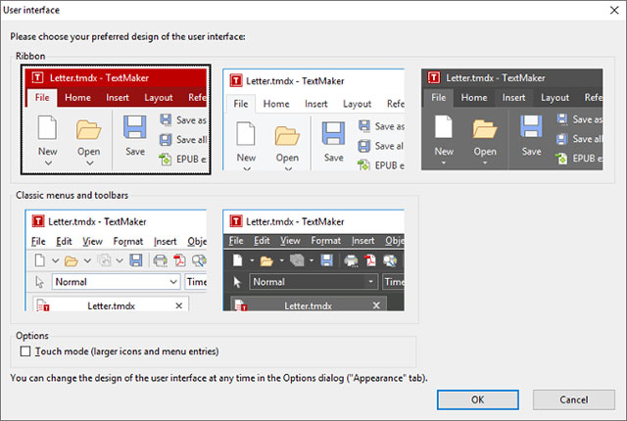Screen dimensions: 627x421
Task: Click Open folder icon in light ribbon preview
Action: tap(287, 135)
